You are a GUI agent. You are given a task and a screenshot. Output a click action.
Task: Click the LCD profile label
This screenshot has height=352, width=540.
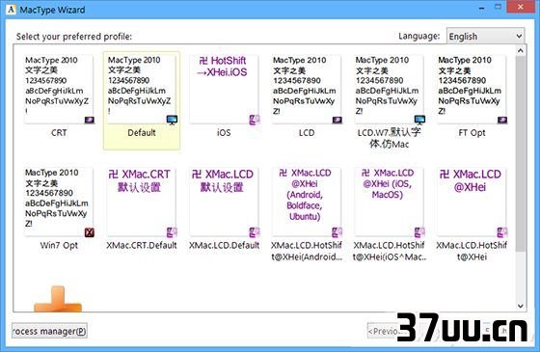tap(307, 133)
